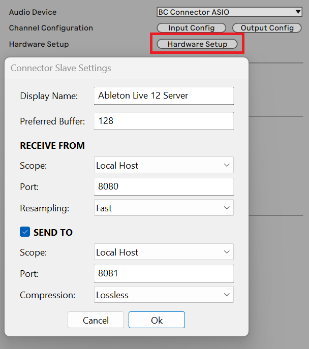Screen dimensions: 309x349
Task: Click the SEND TO heading label
Action: [x=53, y=232]
